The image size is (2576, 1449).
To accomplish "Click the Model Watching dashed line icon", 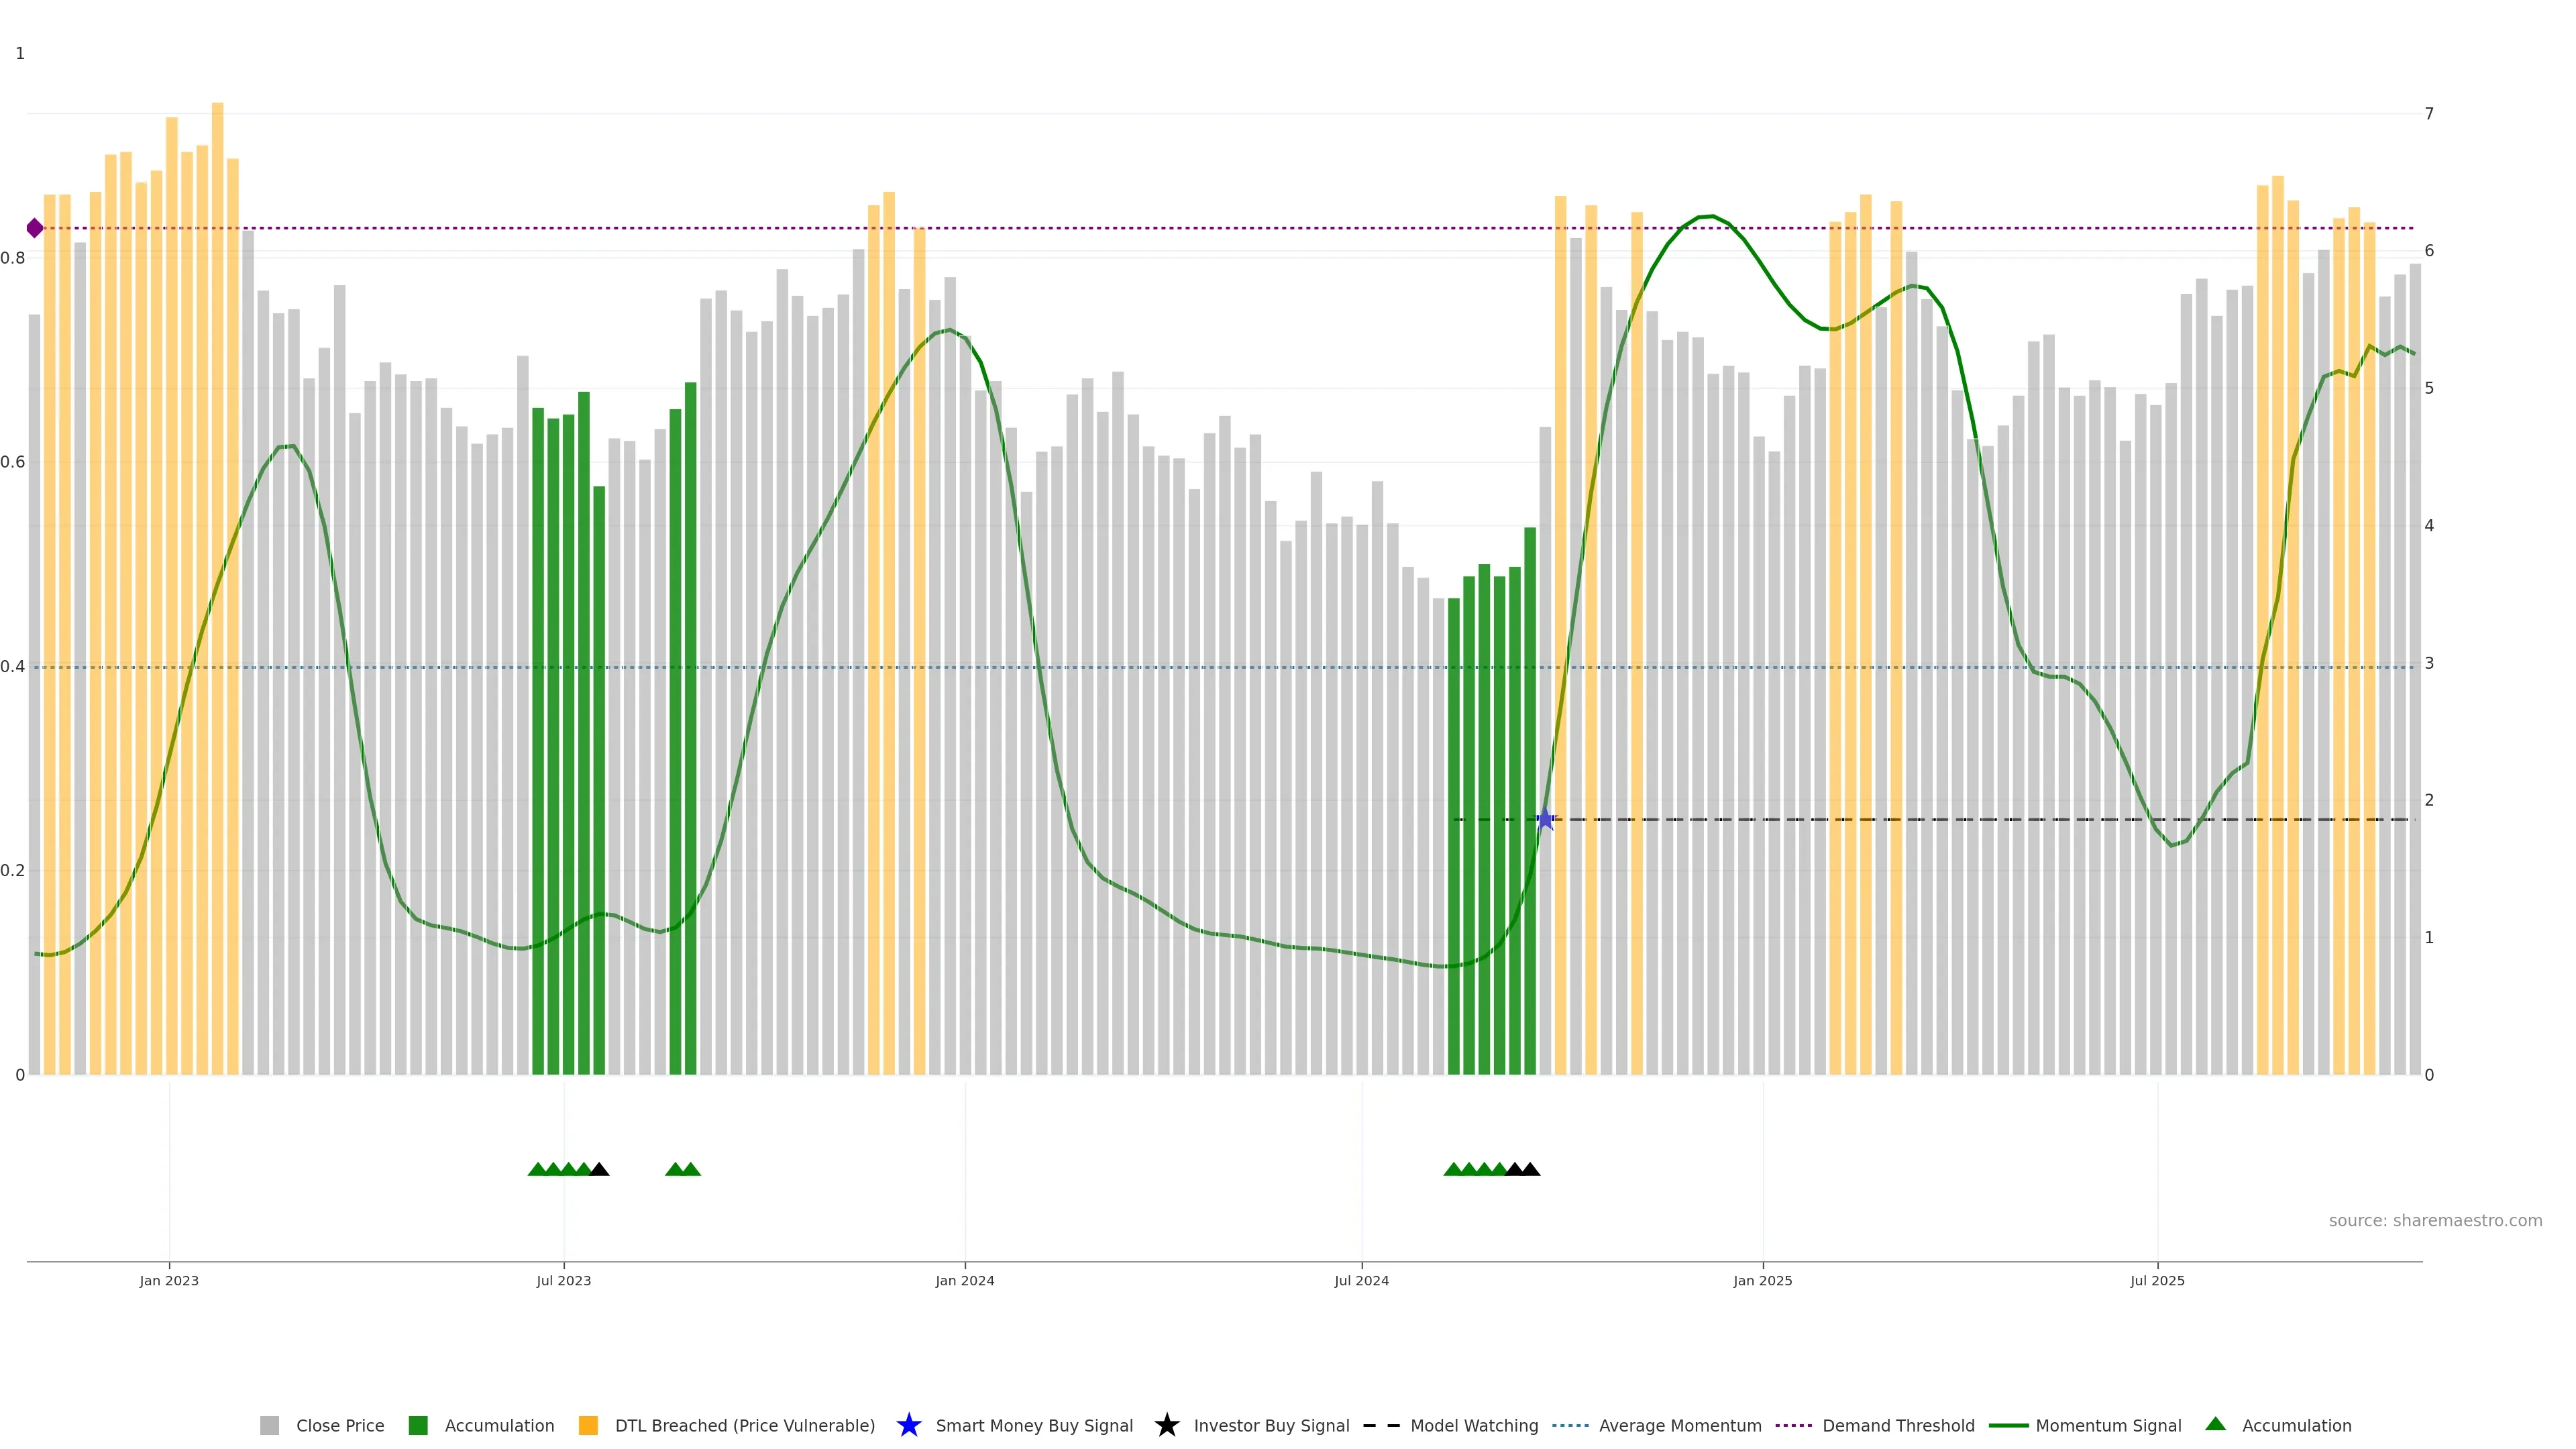I will tap(1381, 1425).
